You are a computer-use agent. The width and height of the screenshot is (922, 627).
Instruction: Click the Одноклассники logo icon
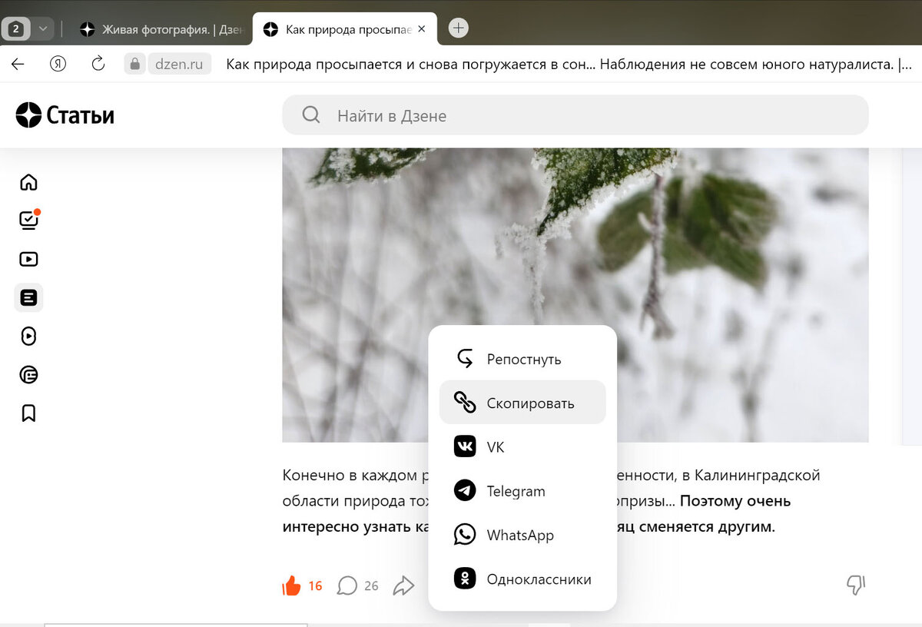click(465, 578)
